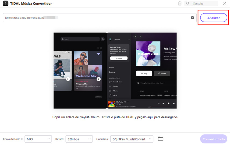
Task: Click the Welcome Mix card in preview
Action: pos(88,71)
